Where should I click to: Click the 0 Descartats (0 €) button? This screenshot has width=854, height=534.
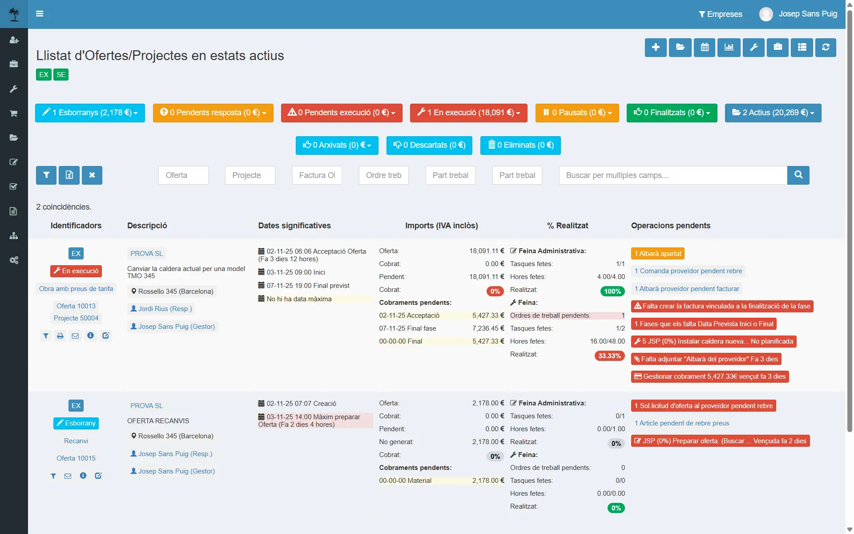click(429, 146)
